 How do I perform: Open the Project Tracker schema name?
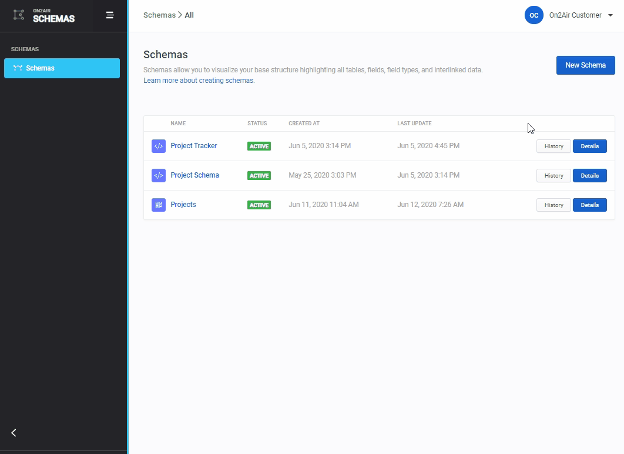[x=194, y=146]
